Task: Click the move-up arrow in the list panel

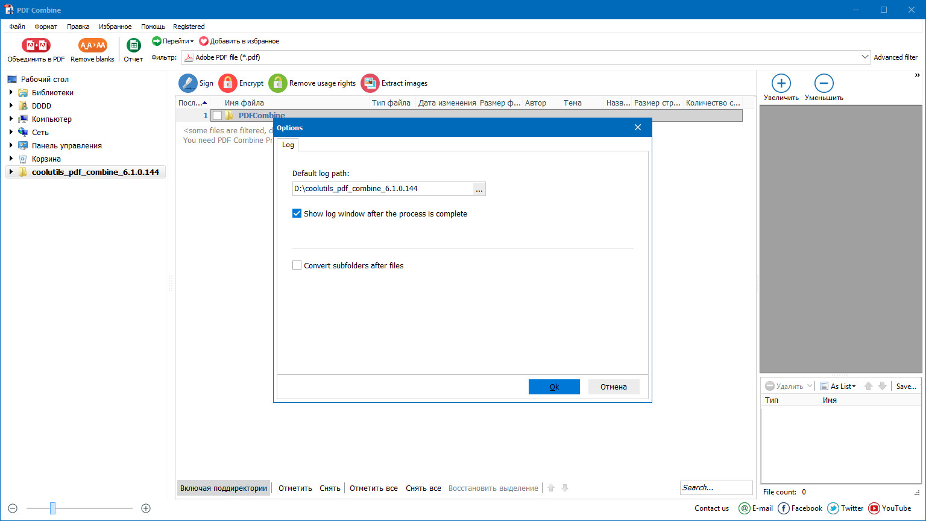Action: point(868,386)
